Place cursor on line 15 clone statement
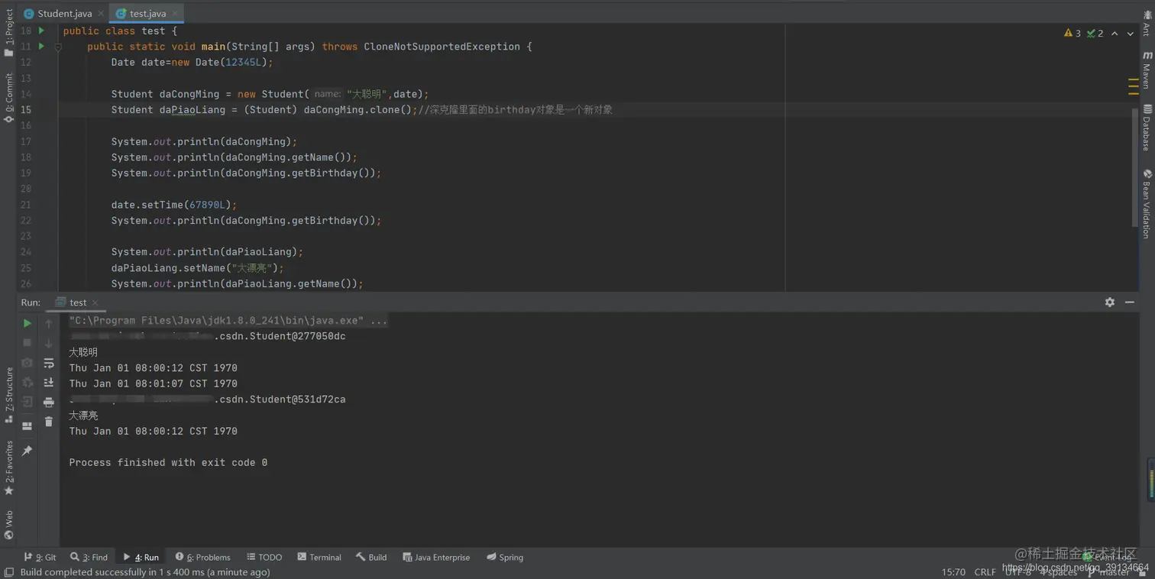1155x579 pixels. pos(362,110)
